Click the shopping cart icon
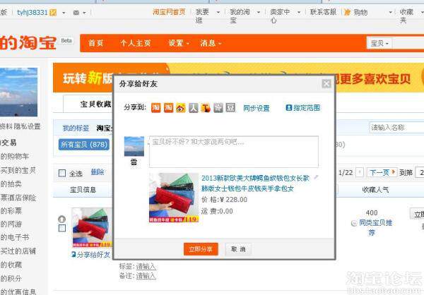The width and height of the screenshot is (424, 295). point(347,12)
